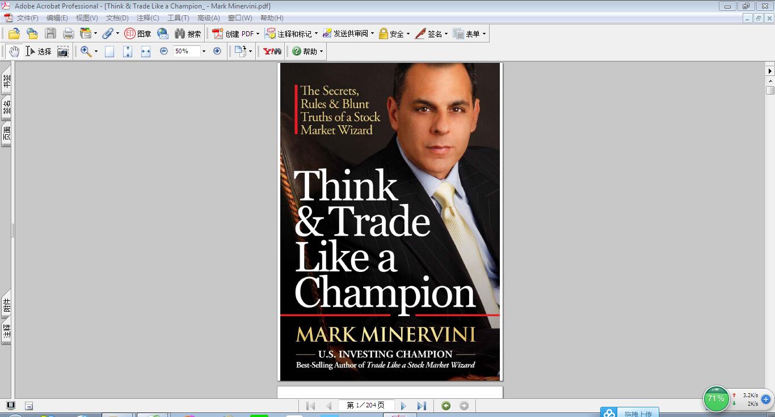Open the 帮助(H) menu
This screenshot has width=775, height=417.
click(x=272, y=18)
